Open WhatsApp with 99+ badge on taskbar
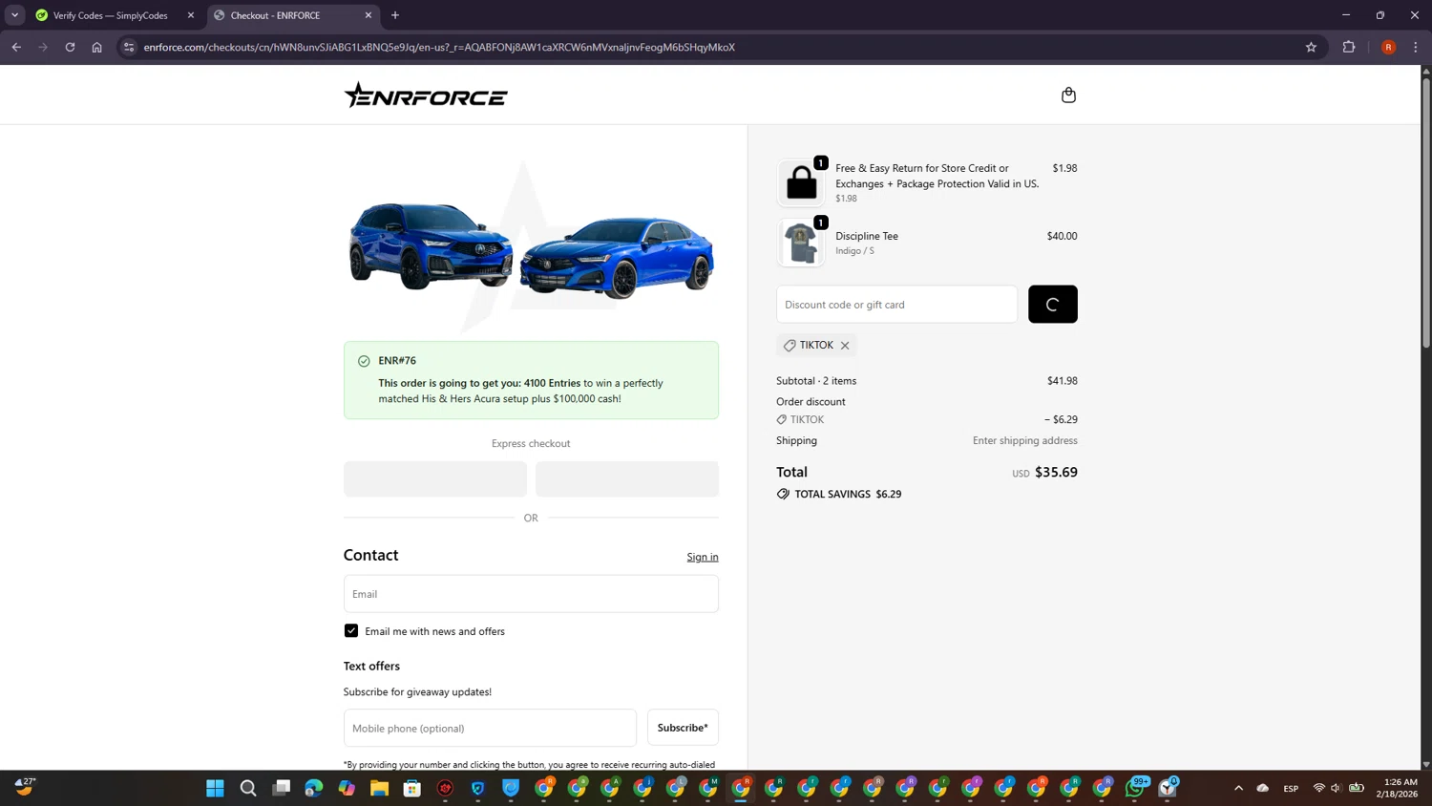This screenshot has height=806, width=1432. point(1135,788)
